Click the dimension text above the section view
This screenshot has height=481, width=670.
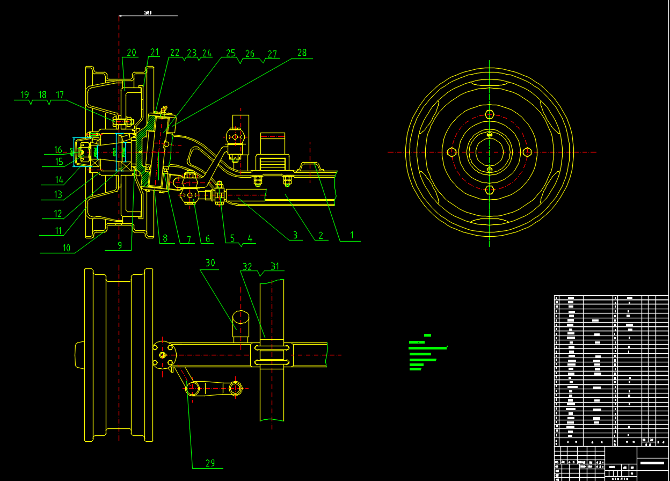[148, 12]
